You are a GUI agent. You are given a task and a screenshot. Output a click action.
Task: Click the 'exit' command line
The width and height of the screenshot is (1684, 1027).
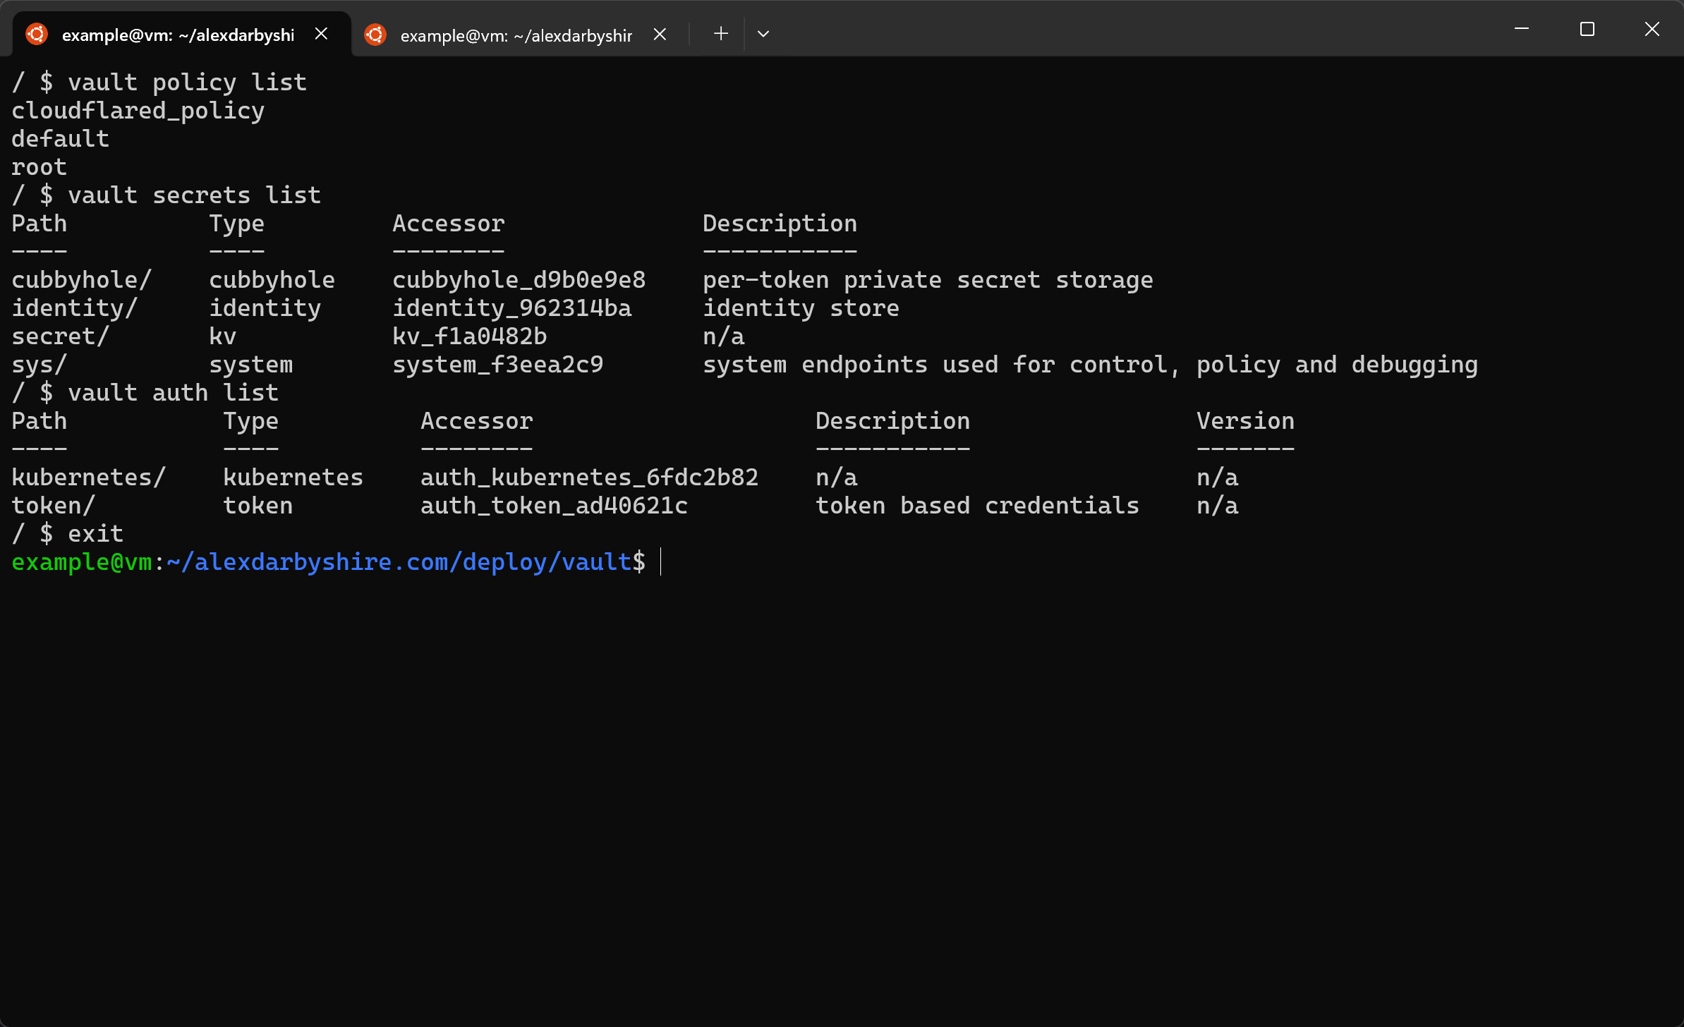(x=96, y=534)
